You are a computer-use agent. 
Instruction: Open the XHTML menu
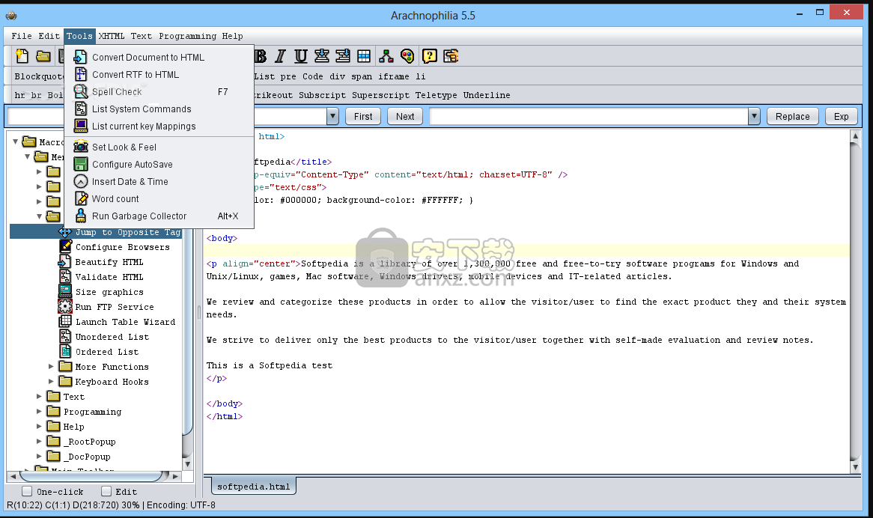pos(112,36)
